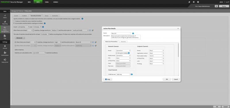
Task: Open Mobile email Quarantine dropdown
Action: click(123, 56)
